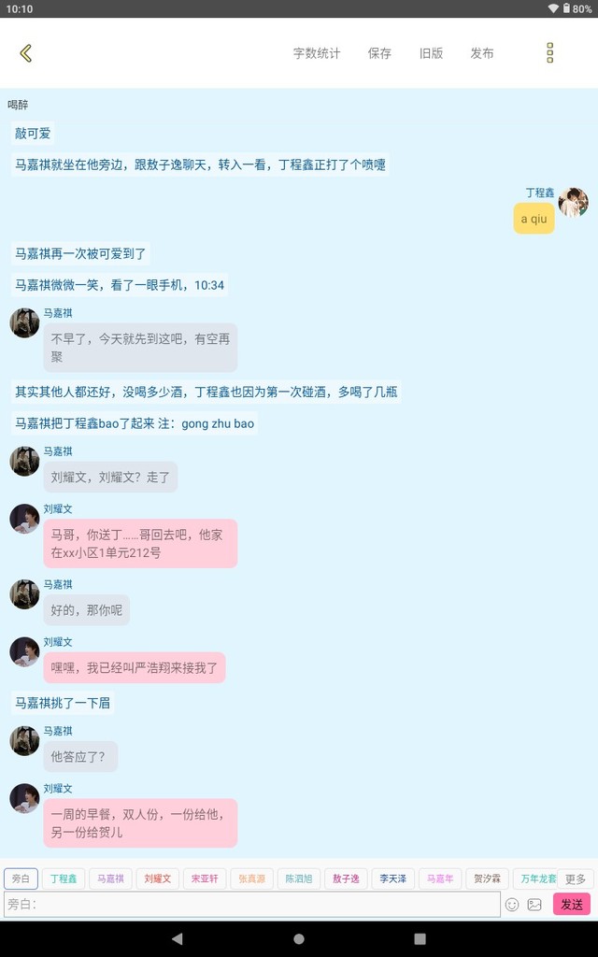The height and width of the screenshot is (957, 598).
Task: Tap 丁程鑫's avatar beside 'a qiu'
Action: [x=574, y=203]
